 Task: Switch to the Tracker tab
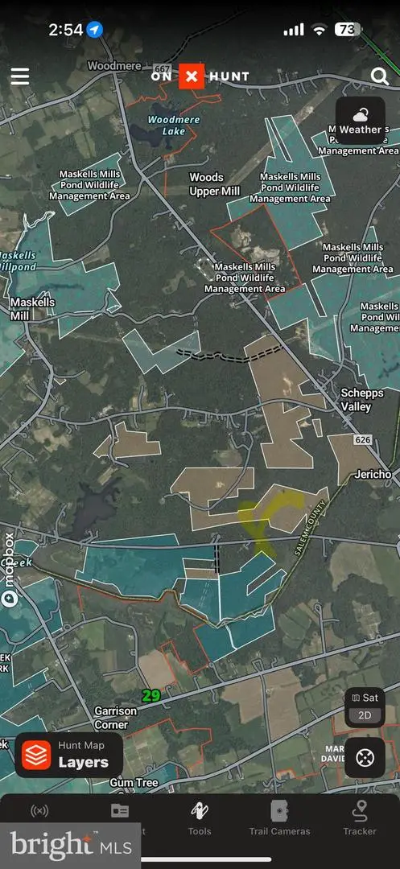tap(360, 818)
